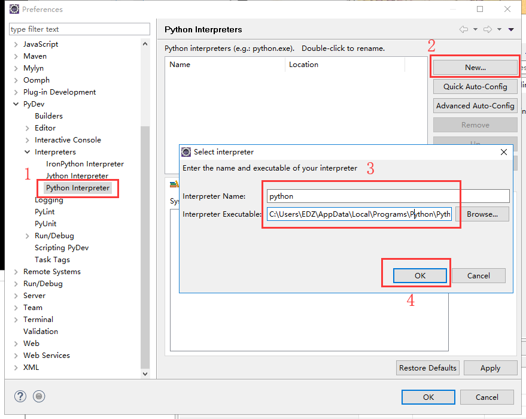This screenshot has height=419, width=526.
Task: Open the view menu dropdown arrow at top right
Action: pyautogui.click(x=510, y=29)
